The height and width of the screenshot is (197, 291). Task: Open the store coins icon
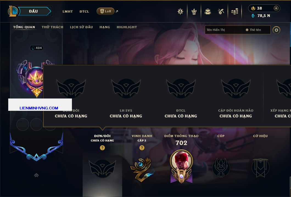click(x=235, y=12)
